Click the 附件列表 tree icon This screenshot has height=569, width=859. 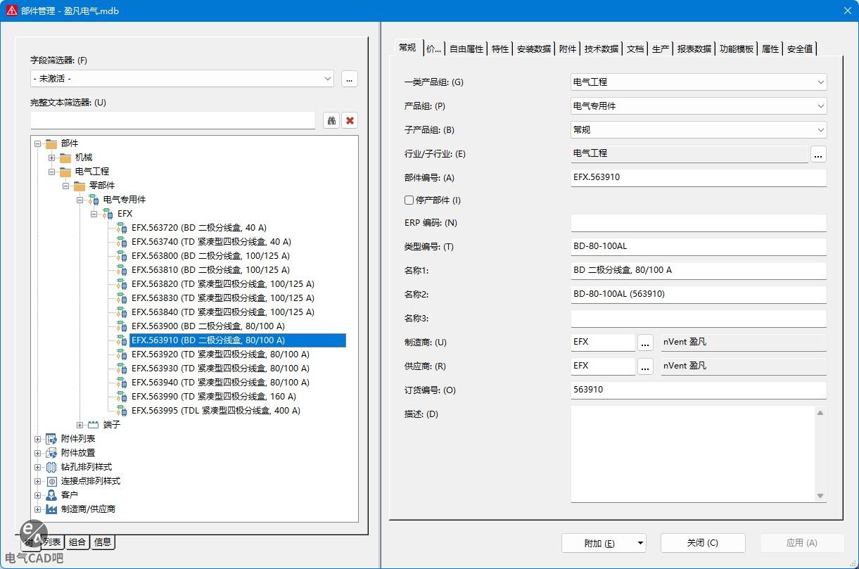pos(51,439)
